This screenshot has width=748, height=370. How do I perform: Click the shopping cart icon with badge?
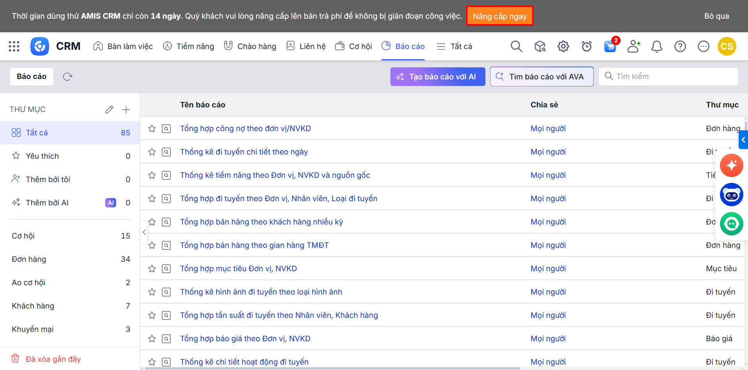[610, 46]
